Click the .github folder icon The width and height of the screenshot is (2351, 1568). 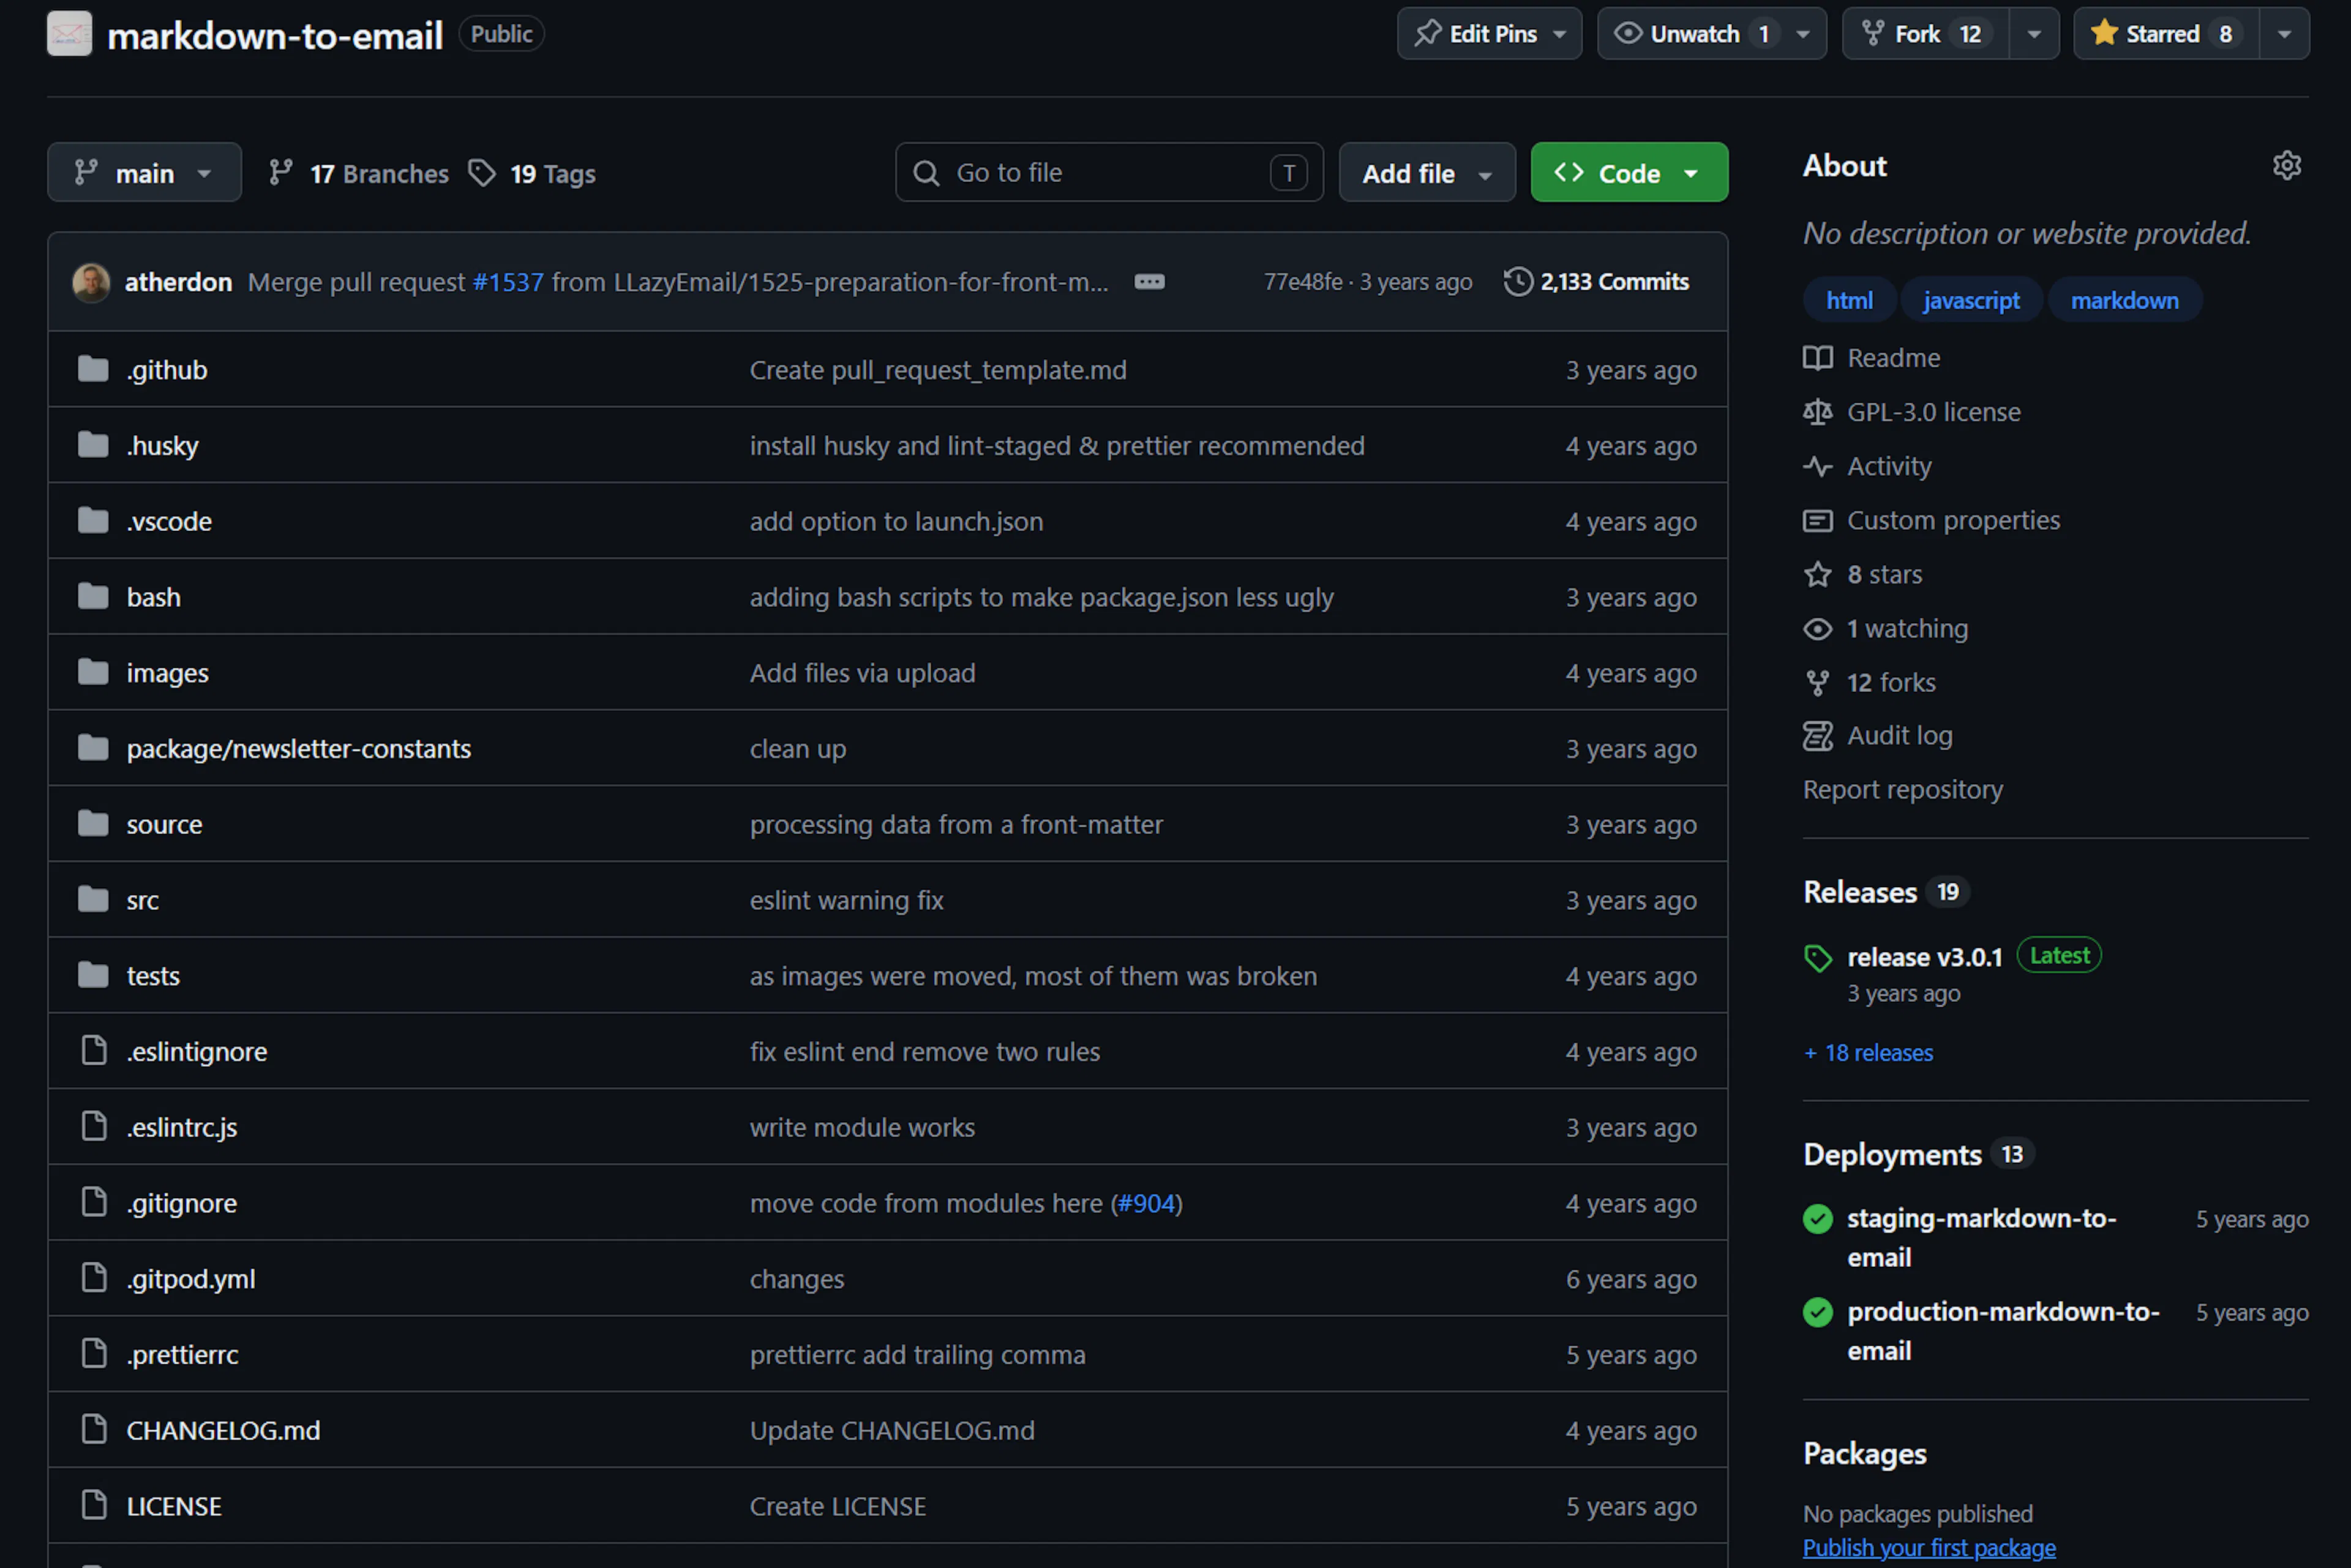[94, 370]
